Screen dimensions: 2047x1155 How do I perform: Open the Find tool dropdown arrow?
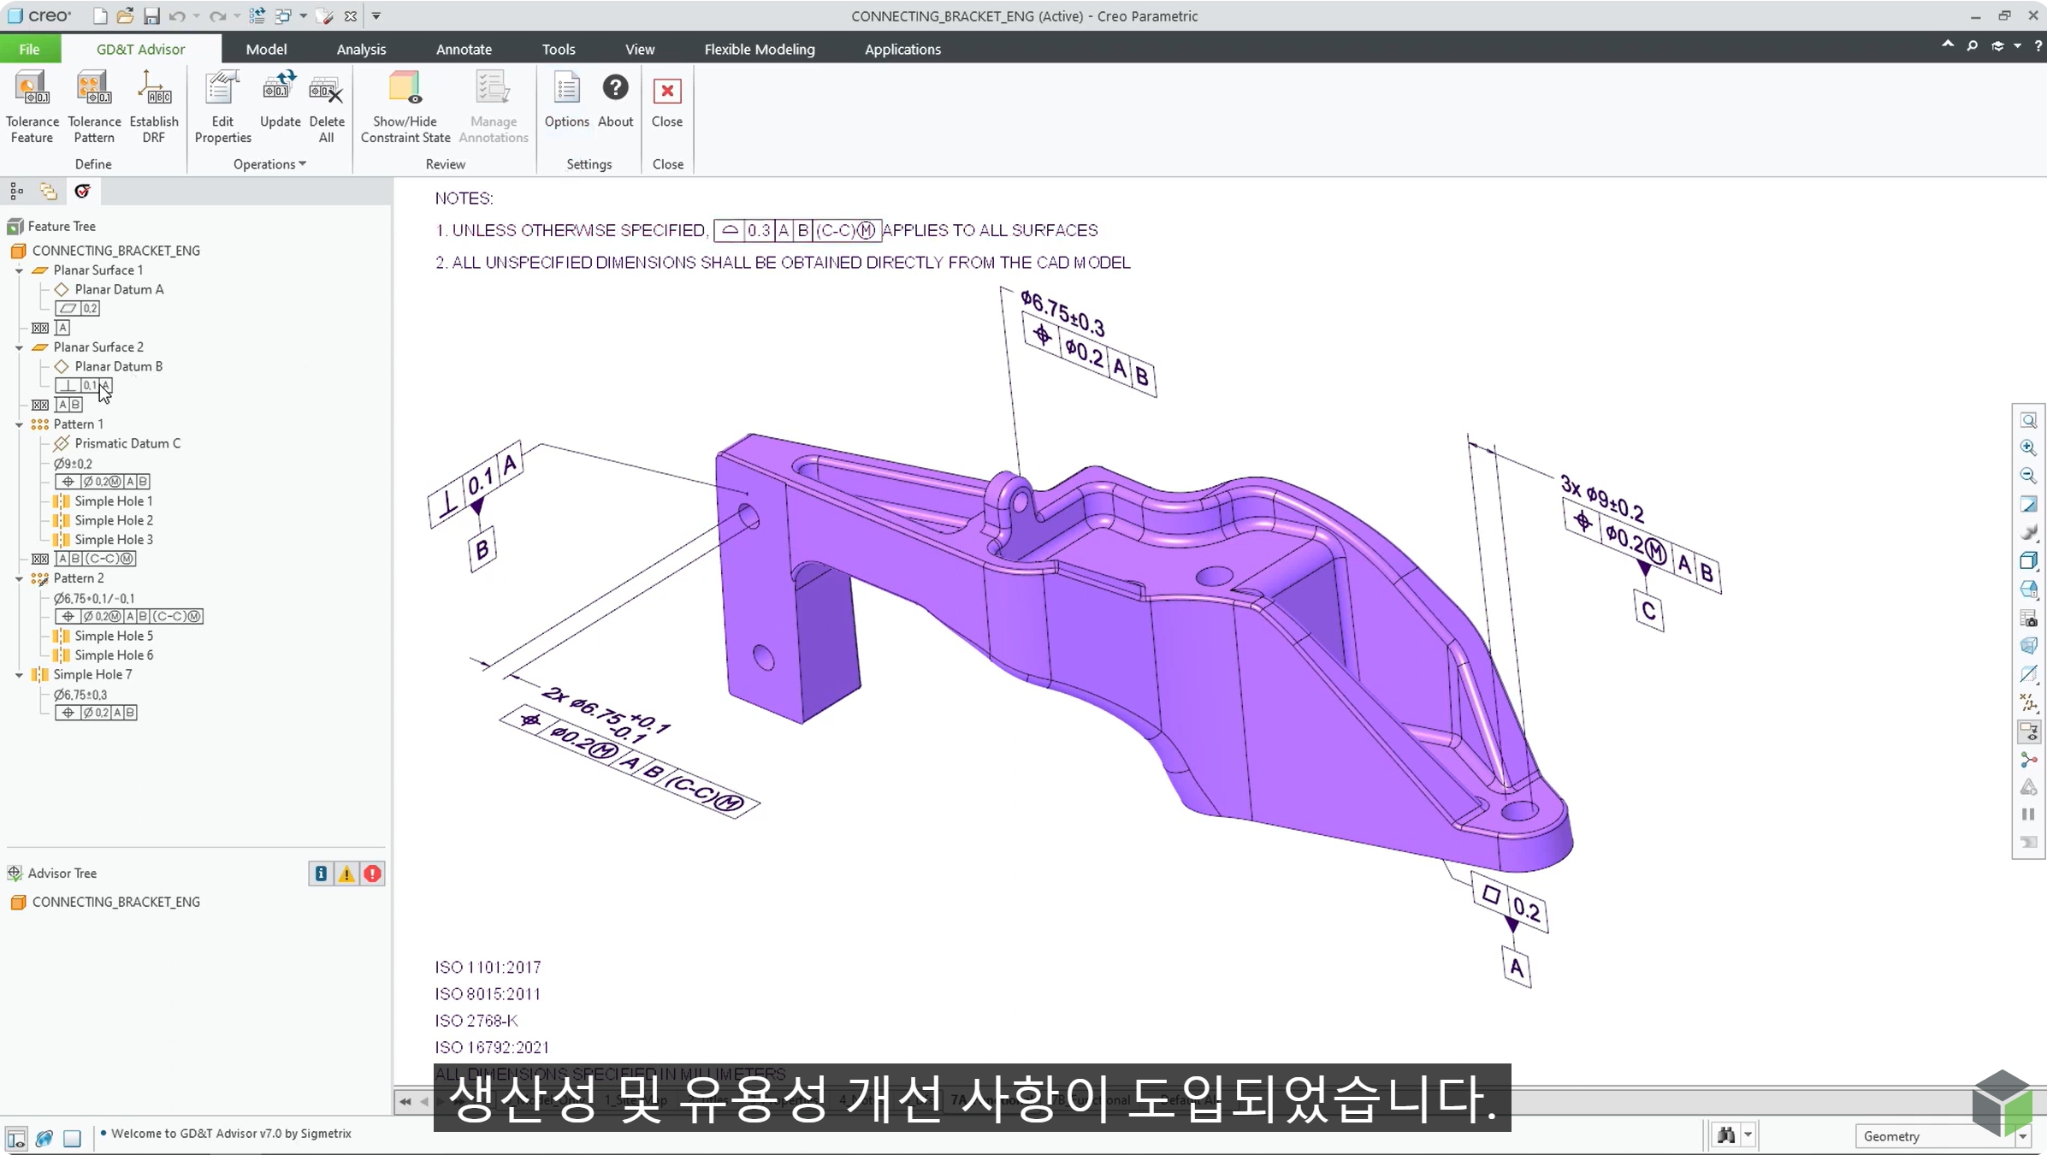pyautogui.click(x=1748, y=1135)
